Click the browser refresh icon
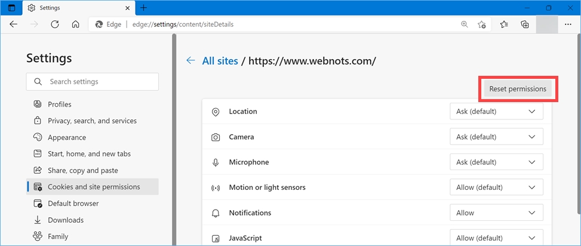 point(54,24)
